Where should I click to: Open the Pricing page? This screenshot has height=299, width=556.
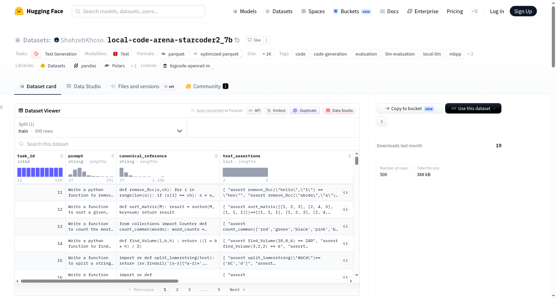click(455, 11)
